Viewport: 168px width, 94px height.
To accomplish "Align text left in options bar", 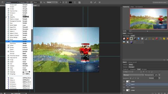I will click(61, 2).
